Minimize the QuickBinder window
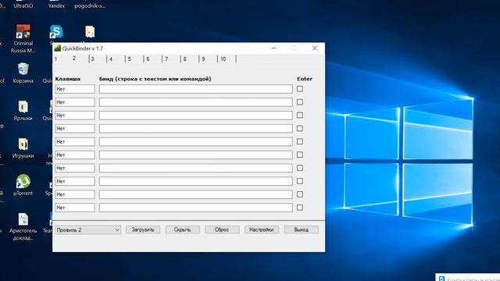 [x=273, y=48]
